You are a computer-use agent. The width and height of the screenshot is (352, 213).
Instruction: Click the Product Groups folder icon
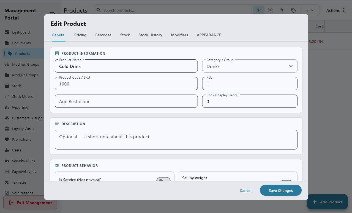coord(7,75)
